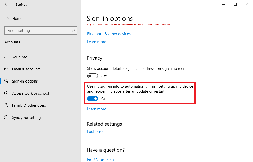Click Learn more under Privacy toggle
This screenshot has height=162, width=253.
pyautogui.click(x=96, y=109)
